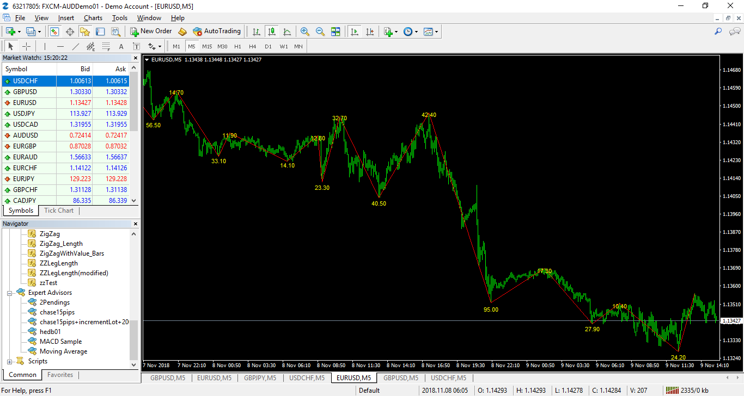Viewport: 744px width, 396px height.
Task: Select the Text Label tool
Action: point(136,46)
